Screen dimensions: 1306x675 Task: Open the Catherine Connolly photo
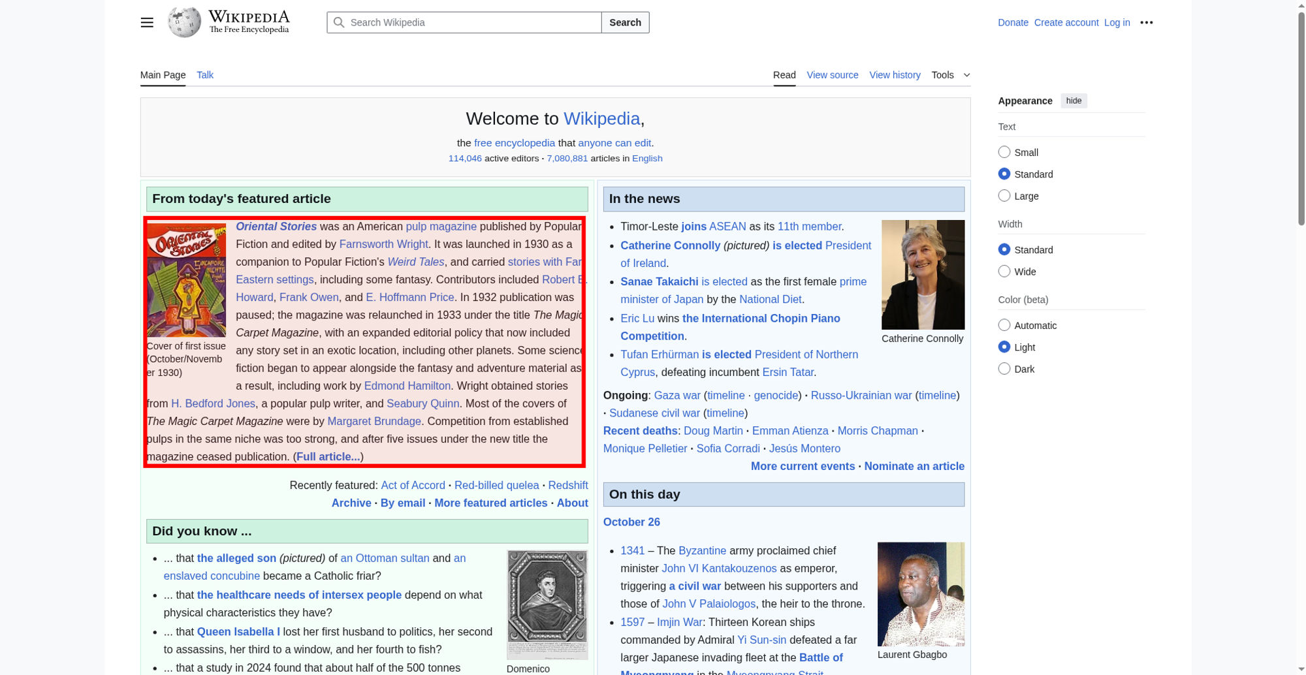922,275
